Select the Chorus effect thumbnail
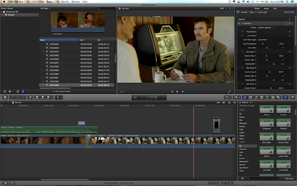 (266, 110)
